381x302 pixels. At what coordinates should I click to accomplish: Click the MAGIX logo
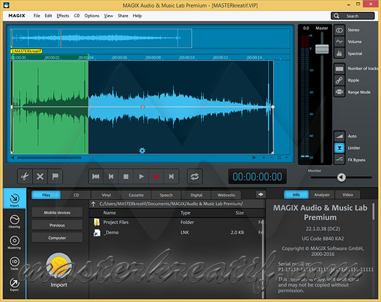click(17, 16)
